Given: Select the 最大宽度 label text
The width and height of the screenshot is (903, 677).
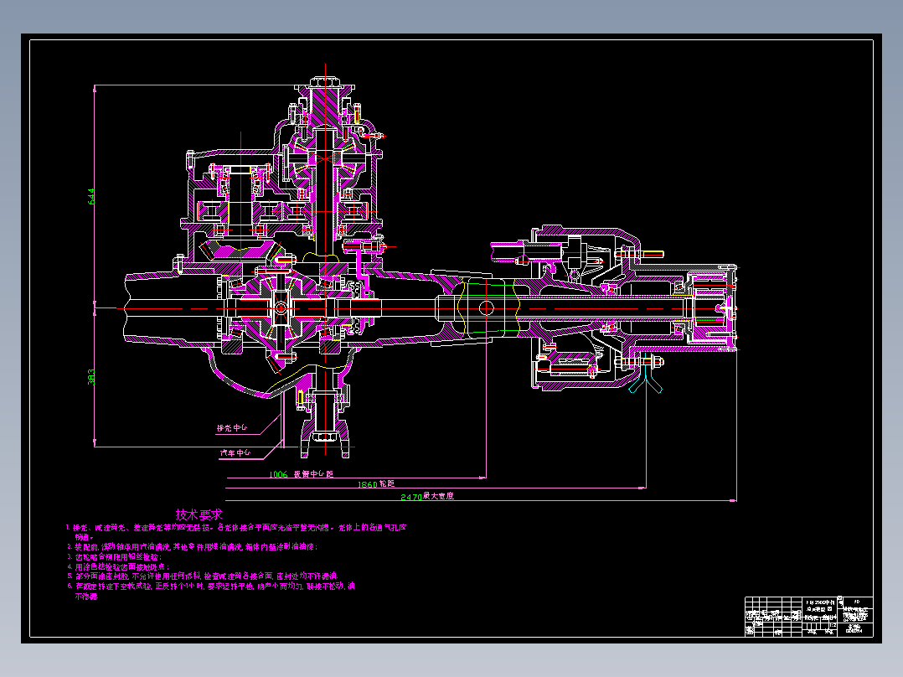Looking at the screenshot, I should coord(438,495).
